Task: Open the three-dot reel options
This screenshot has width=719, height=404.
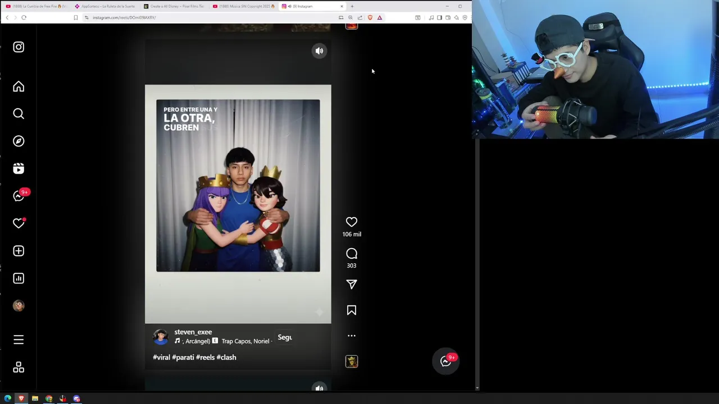Action: tap(352, 336)
